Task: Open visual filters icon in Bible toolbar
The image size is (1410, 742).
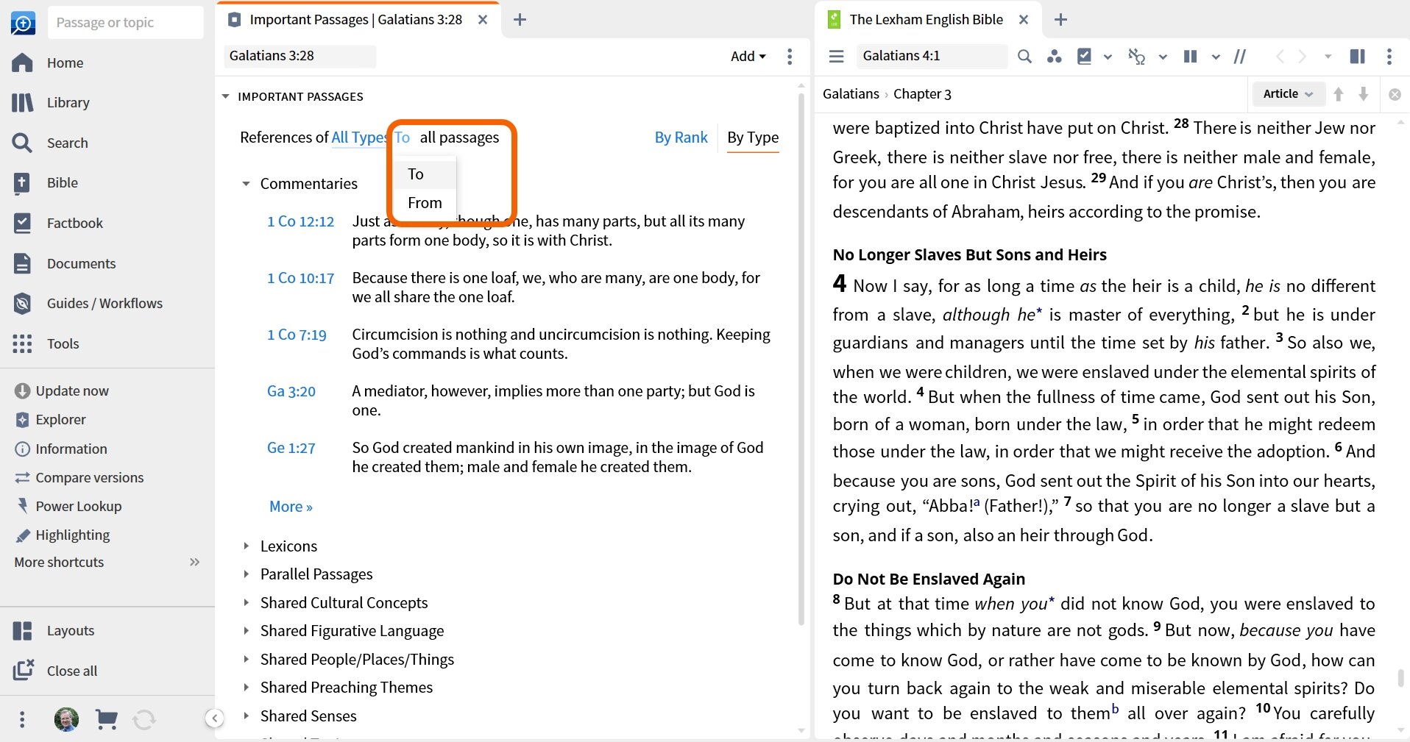Action: coord(1055,56)
